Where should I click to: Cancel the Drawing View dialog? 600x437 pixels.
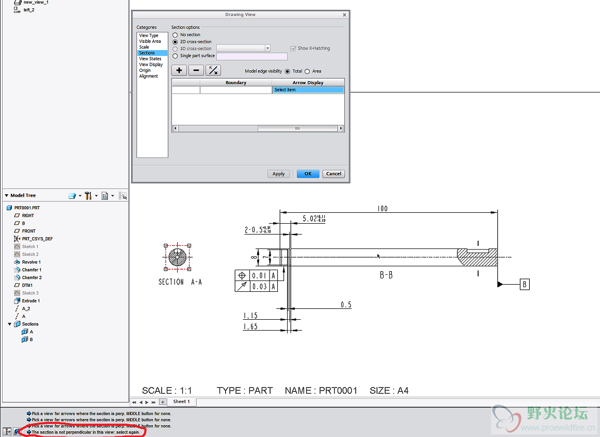(x=334, y=174)
